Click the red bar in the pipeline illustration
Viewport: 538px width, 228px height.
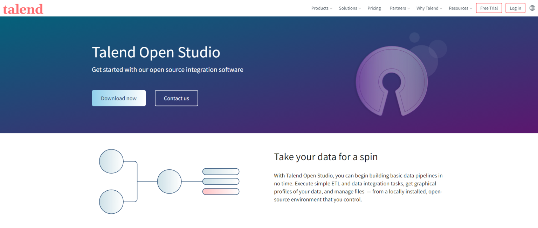point(220,191)
